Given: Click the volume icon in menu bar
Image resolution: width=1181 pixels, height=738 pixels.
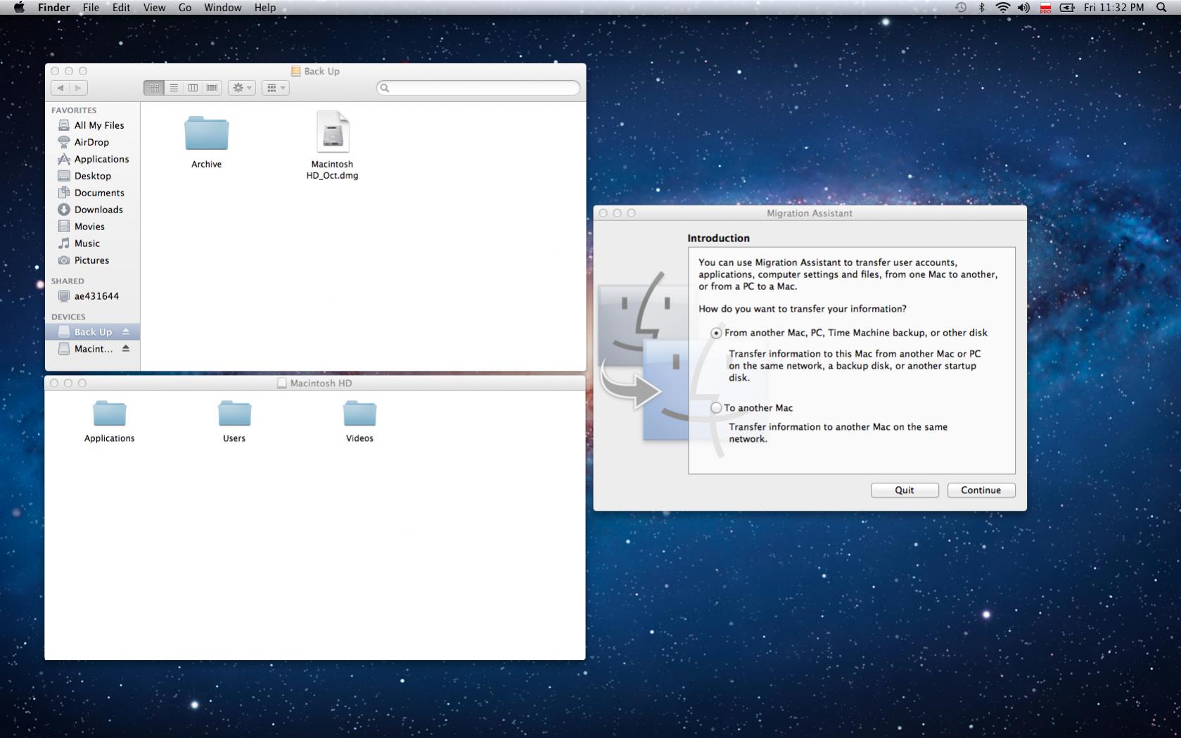Looking at the screenshot, I should [x=1023, y=8].
